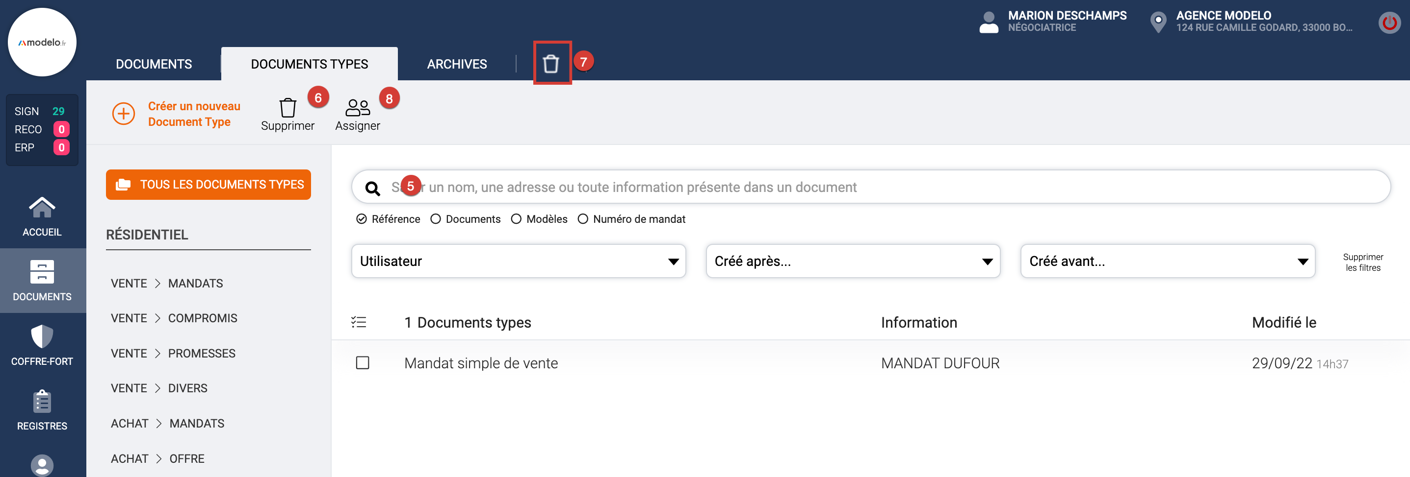Open the trash bin tab icon

(551, 63)
